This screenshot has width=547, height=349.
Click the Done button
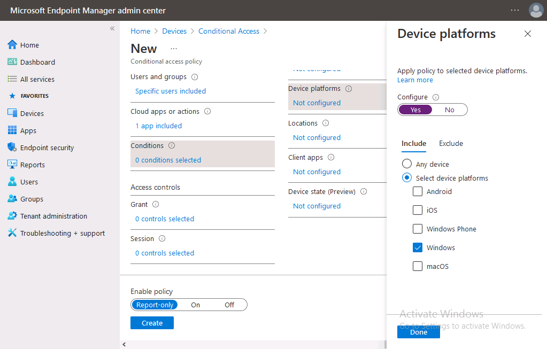(x=419, y=332)
